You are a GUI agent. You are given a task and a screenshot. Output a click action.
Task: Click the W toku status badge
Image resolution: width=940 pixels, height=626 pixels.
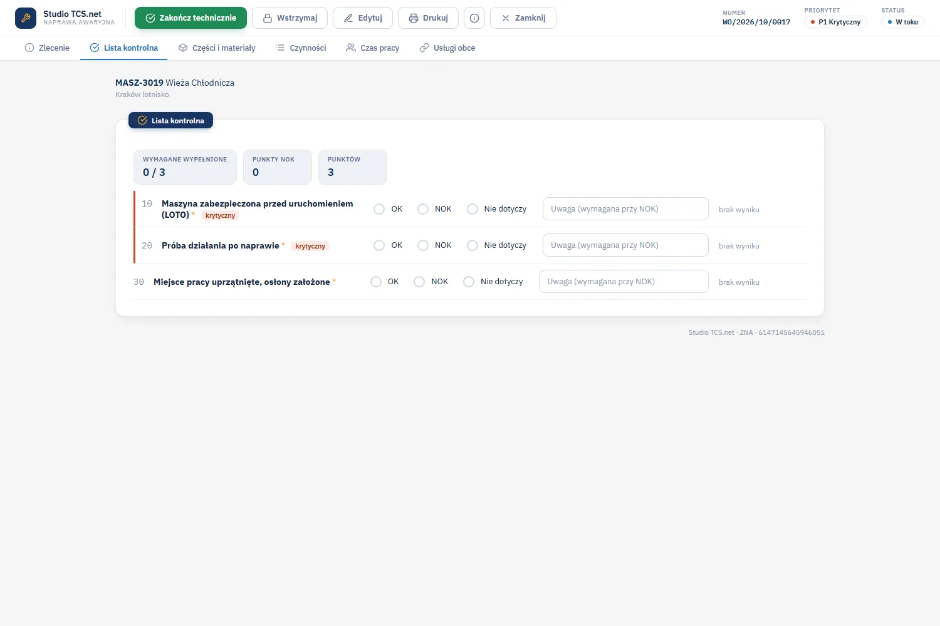[902, 22]
